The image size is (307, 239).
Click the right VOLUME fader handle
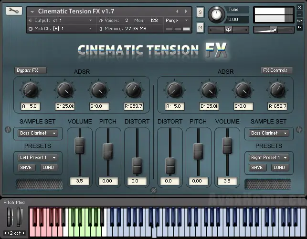[x=227, y=146]
